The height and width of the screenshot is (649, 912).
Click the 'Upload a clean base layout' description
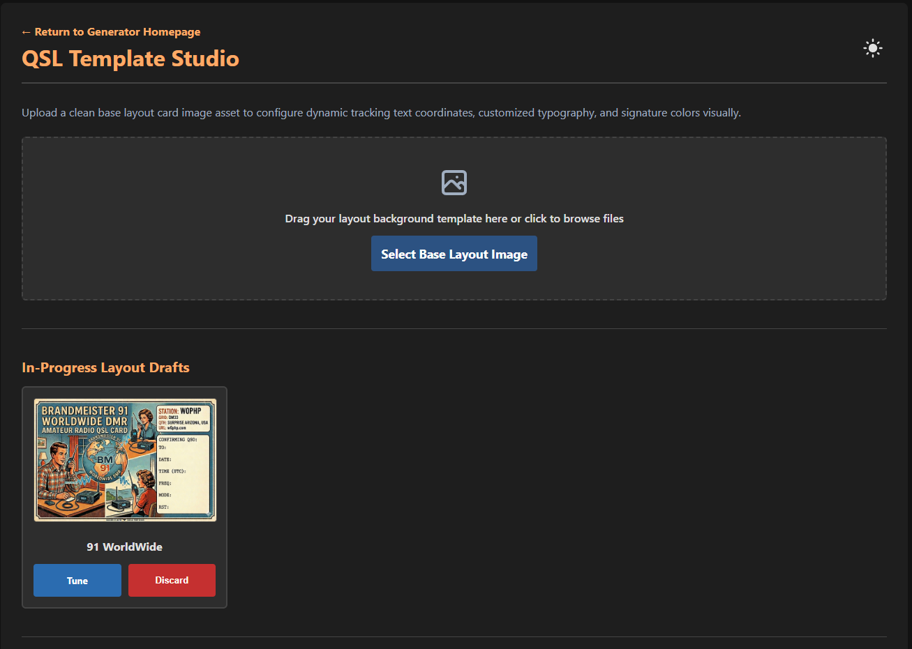[381, 113]
